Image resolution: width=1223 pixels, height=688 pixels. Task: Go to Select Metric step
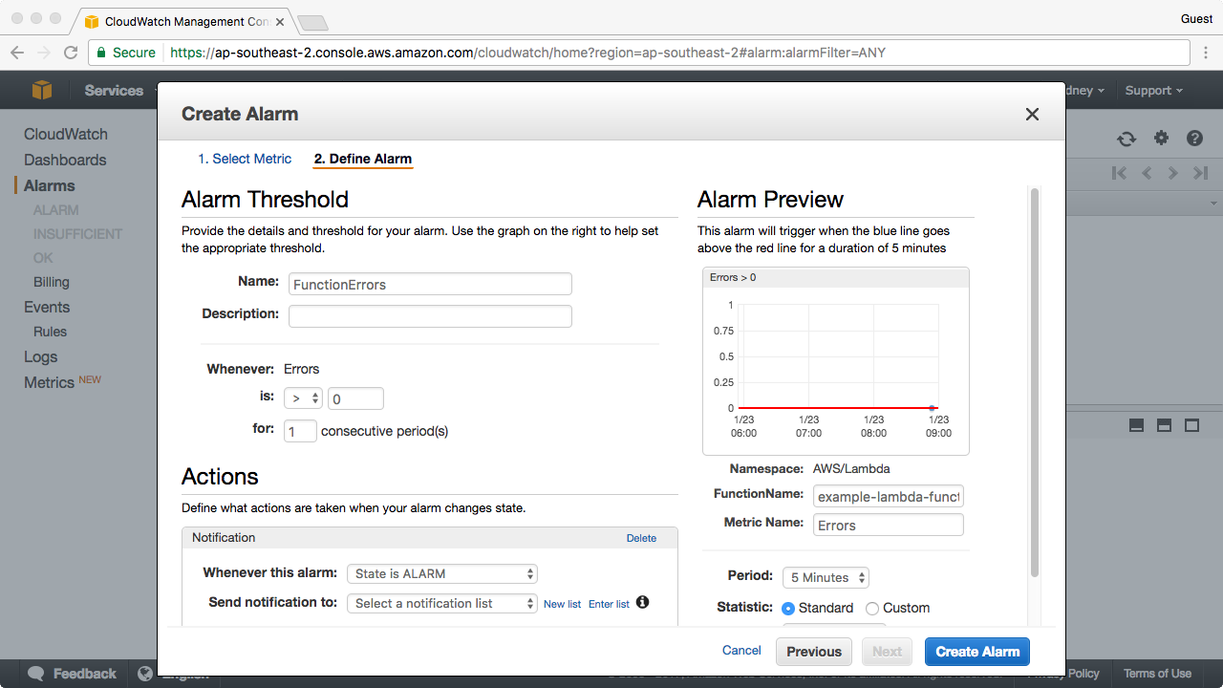click(x=245, y=159)
